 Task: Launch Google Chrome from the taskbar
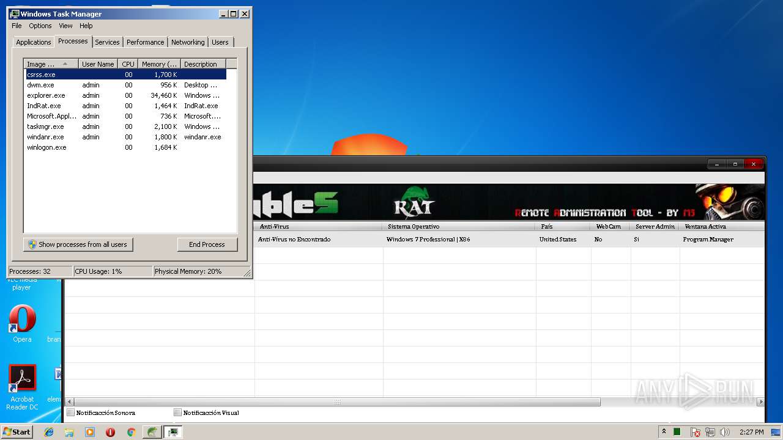pos(131,432)
